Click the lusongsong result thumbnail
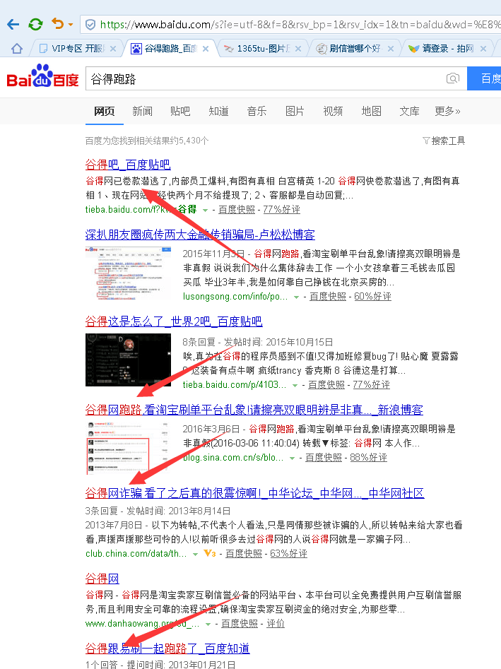Image resolution: width=501 pixels, height=669 pixels. 128,273
